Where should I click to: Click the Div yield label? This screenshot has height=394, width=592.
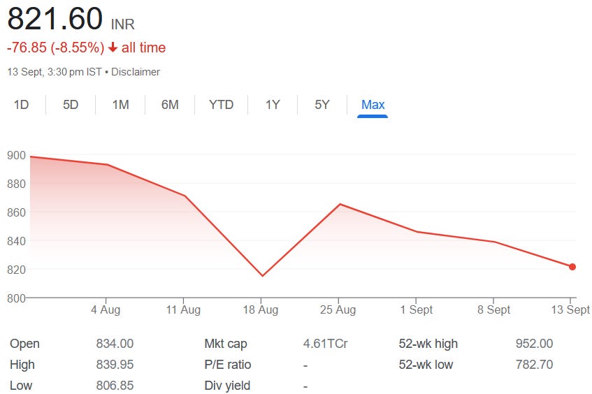(227, 386)
